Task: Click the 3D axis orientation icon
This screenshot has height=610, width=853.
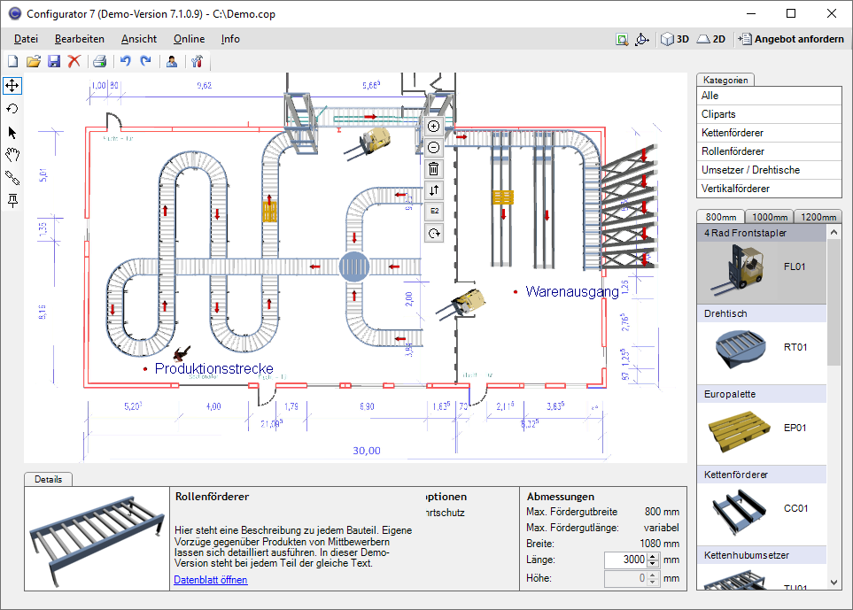Action: click(x=642, y=39)
